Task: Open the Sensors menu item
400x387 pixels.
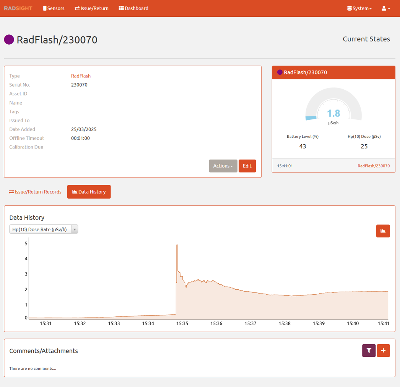Action: pyautogui.click(x=54, y=8)
